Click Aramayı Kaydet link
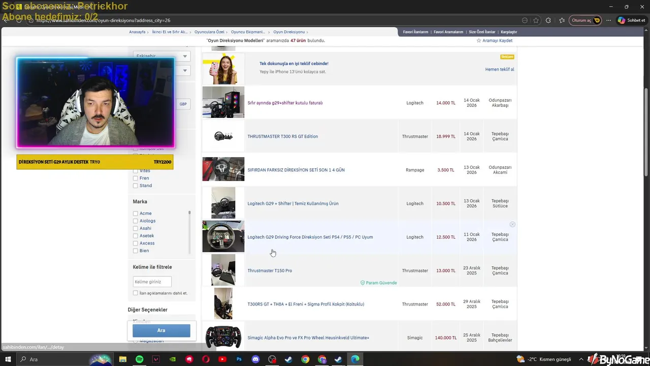650x366 pixels. point(497,41)
